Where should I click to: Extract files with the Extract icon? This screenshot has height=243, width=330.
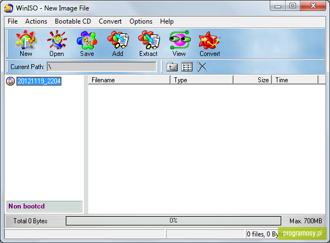click(149, 43)
